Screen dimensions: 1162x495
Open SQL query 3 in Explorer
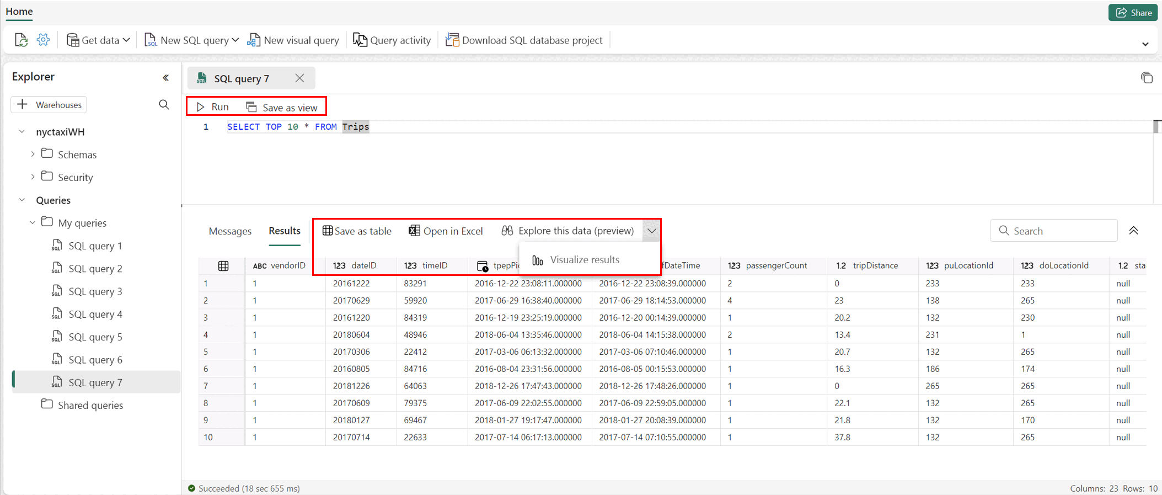pos(95,291)
